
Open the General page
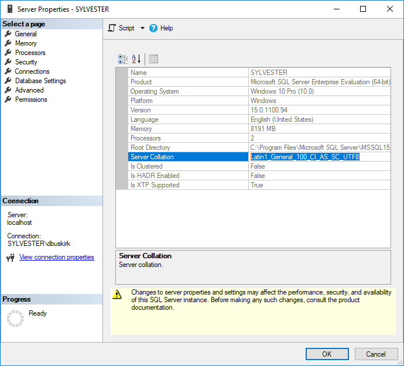tap(26, 34)
